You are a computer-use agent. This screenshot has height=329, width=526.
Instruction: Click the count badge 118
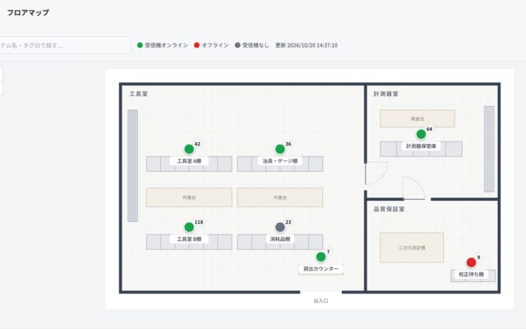pos(199,222)
